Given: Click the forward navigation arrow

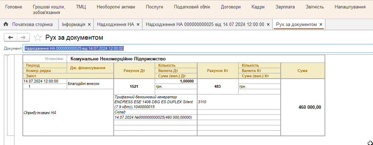Looking at the screenshot, I should point(23,38).
